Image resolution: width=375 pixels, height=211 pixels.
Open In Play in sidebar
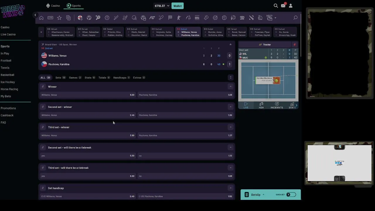tap(5, 53)
